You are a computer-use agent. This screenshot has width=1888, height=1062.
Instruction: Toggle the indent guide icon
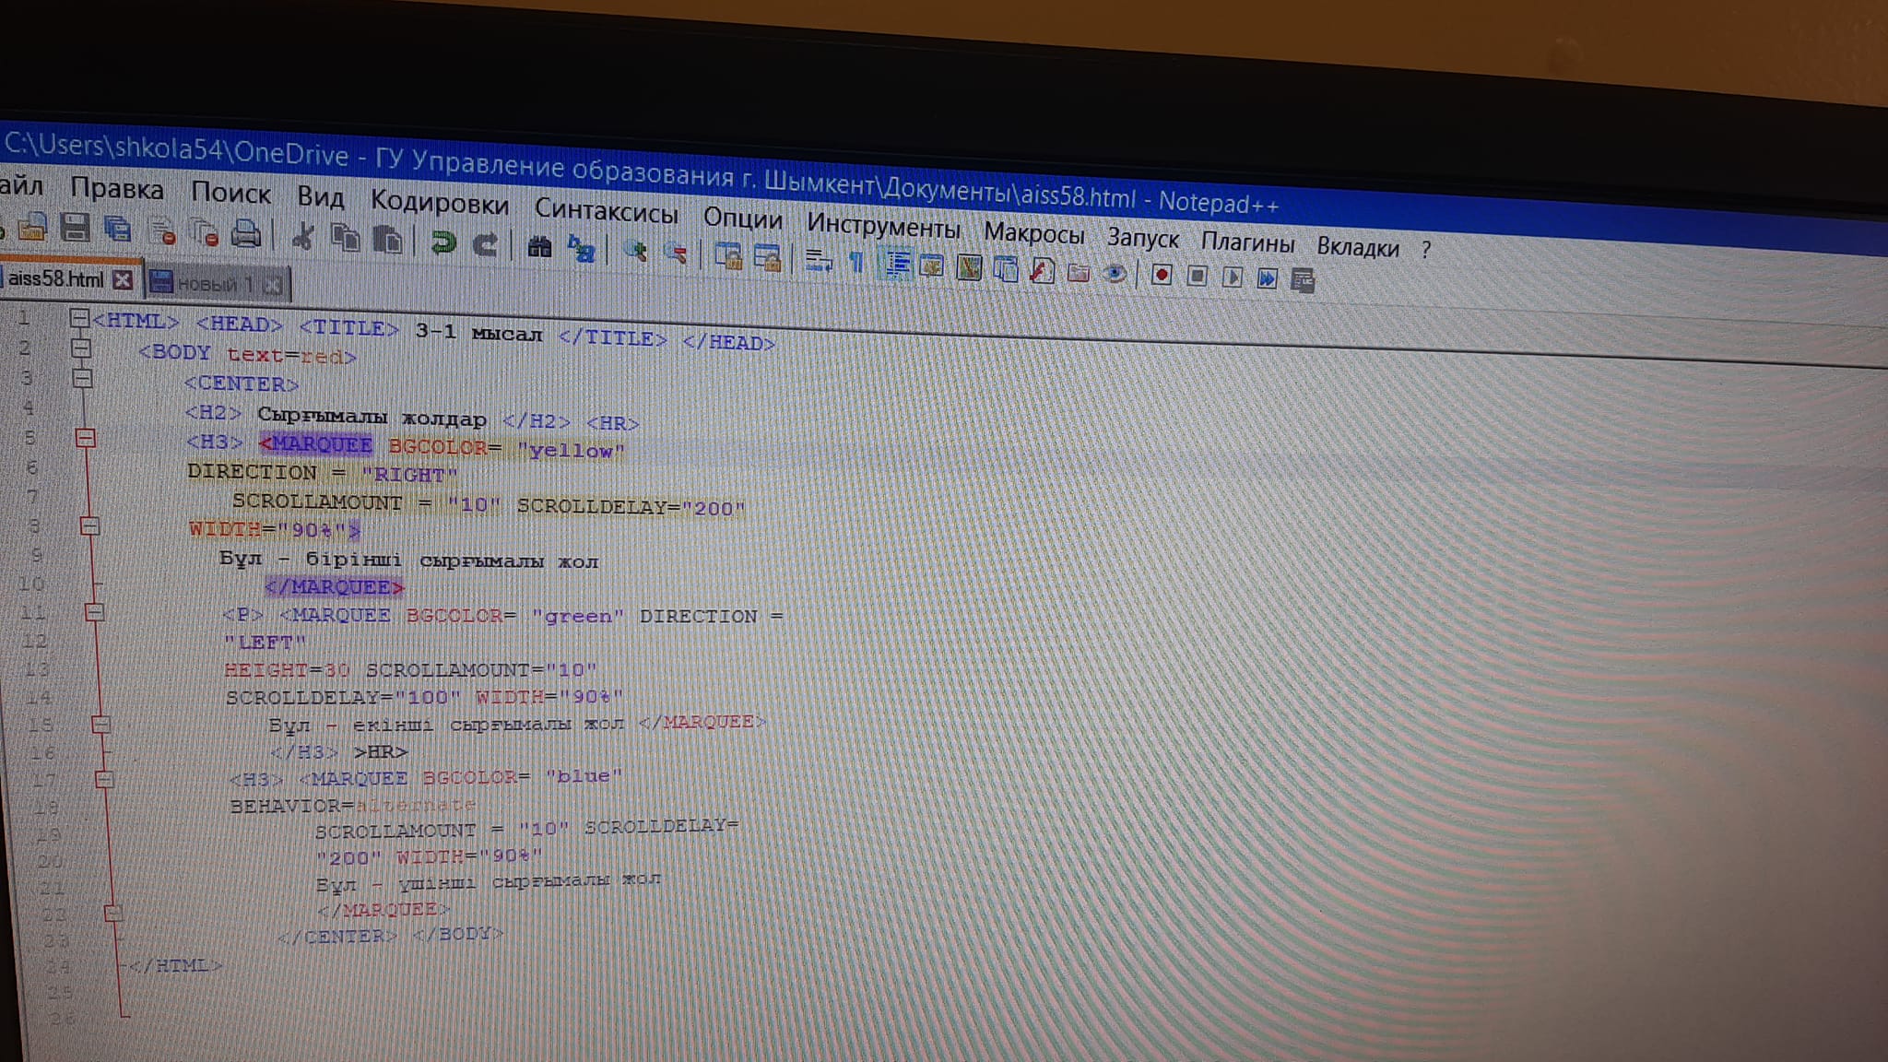click(x=896, y=264)
